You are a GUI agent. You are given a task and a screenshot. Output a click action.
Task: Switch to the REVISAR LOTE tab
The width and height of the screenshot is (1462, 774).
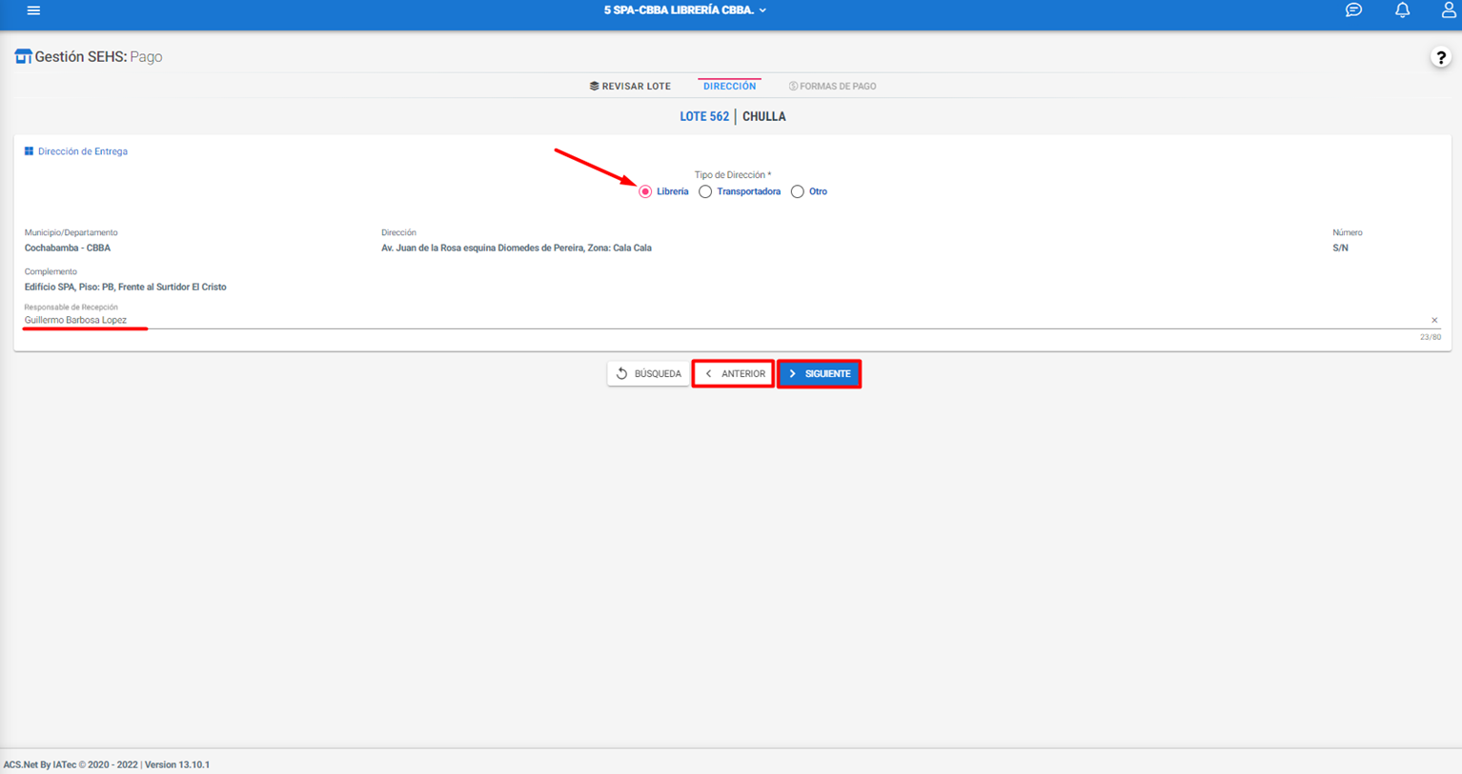click(x=630, y=86)
